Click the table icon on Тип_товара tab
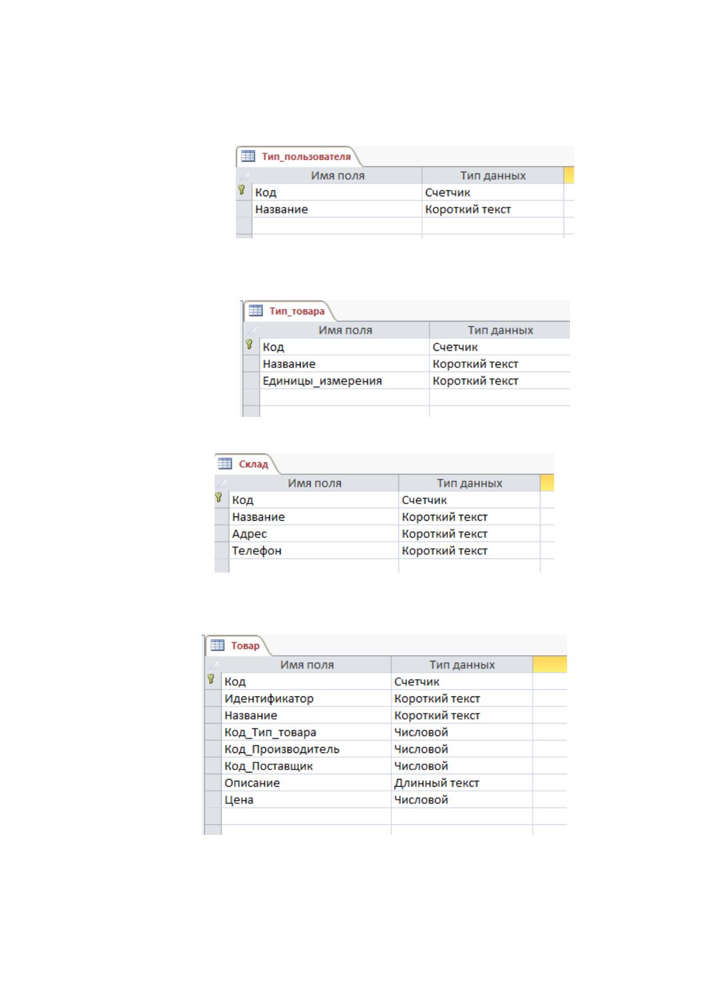 tap(255, 311)
